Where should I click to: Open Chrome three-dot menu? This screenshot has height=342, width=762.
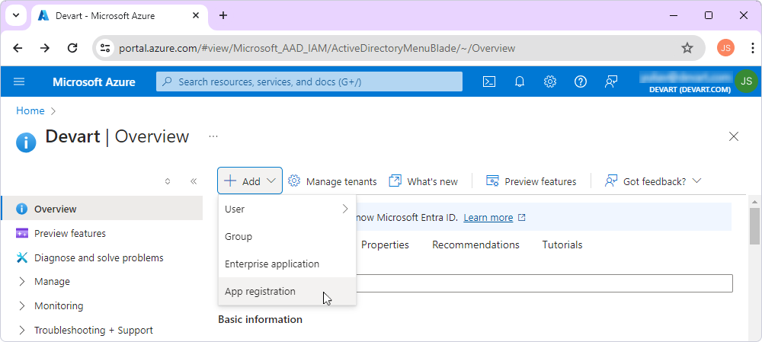(x=752, y=48)
